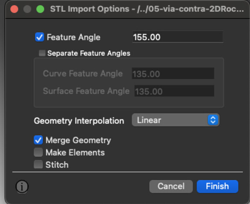Click the Surface Feature Angle label

pyautogui.click(x=86, y=91)
